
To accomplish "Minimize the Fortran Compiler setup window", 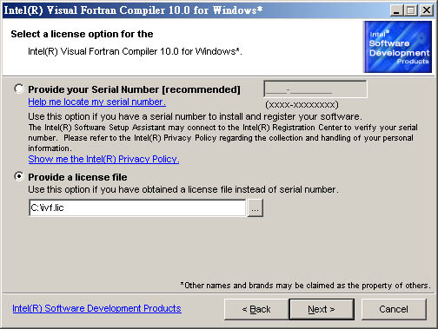I will [x=396, y=10].
